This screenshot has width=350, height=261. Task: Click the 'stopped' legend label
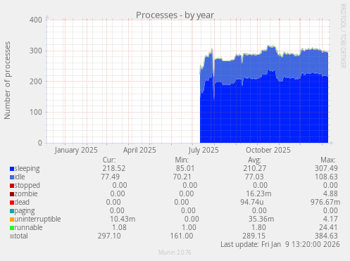[27, 186]
